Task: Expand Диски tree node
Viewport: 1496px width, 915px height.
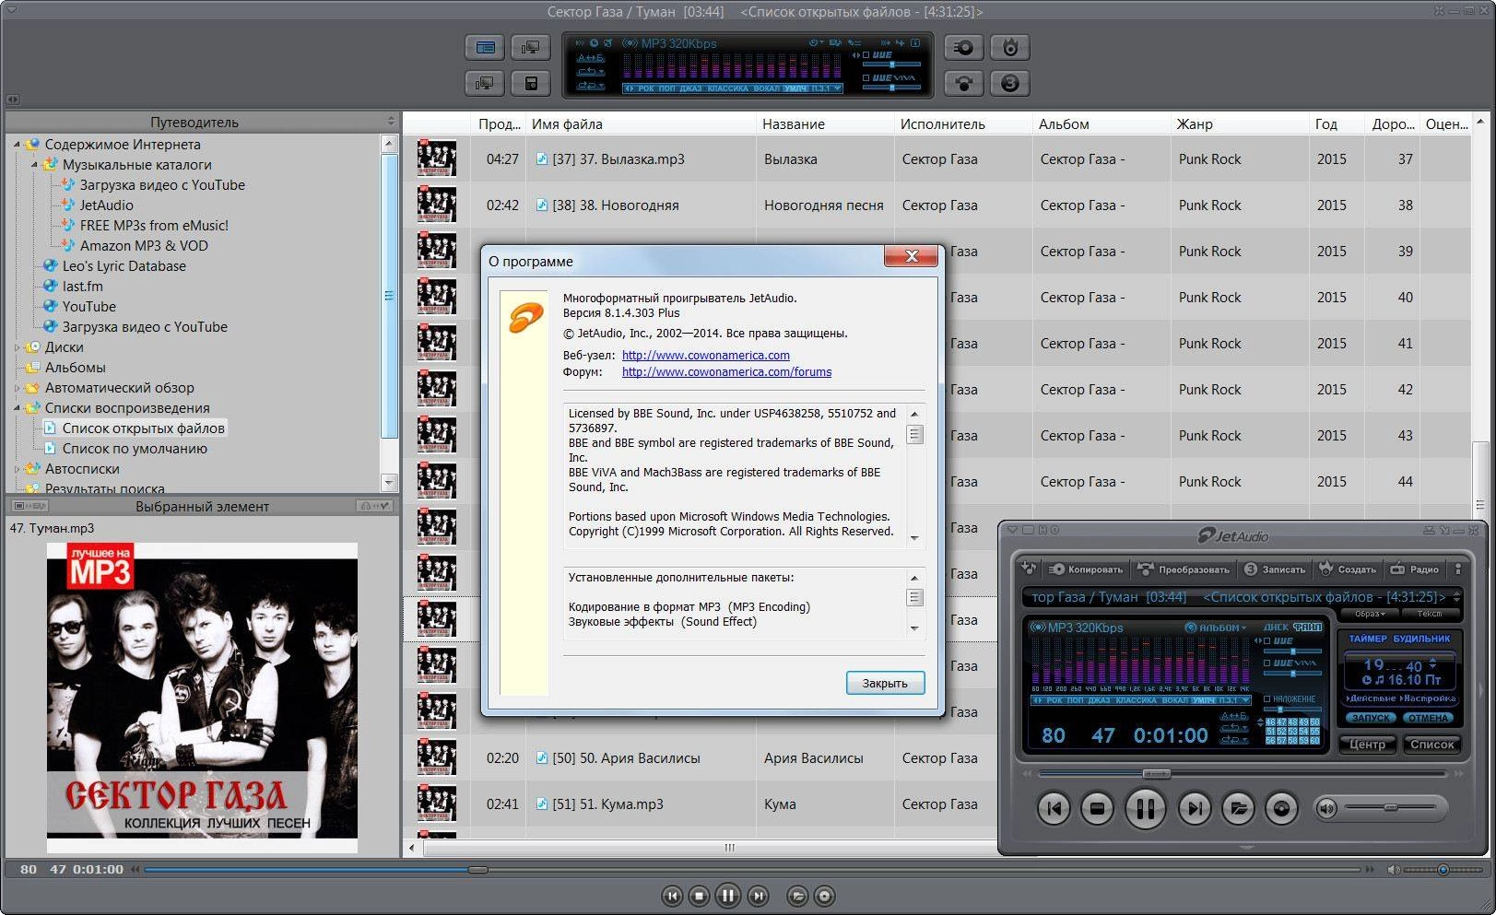Action: point(17,347)
